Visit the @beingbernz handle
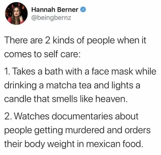The width and height of the screenshot is (161, 155). pyautogui.click(x=51, y=18)
